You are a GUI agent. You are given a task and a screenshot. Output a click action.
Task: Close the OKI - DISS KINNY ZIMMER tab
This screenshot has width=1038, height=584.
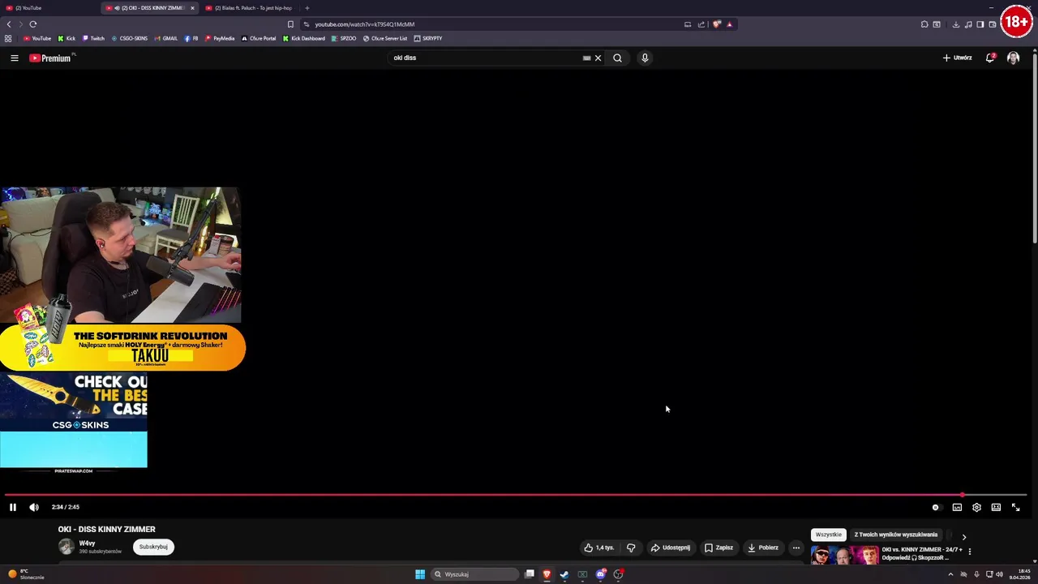pyautogui.click(x=192, y=8)
